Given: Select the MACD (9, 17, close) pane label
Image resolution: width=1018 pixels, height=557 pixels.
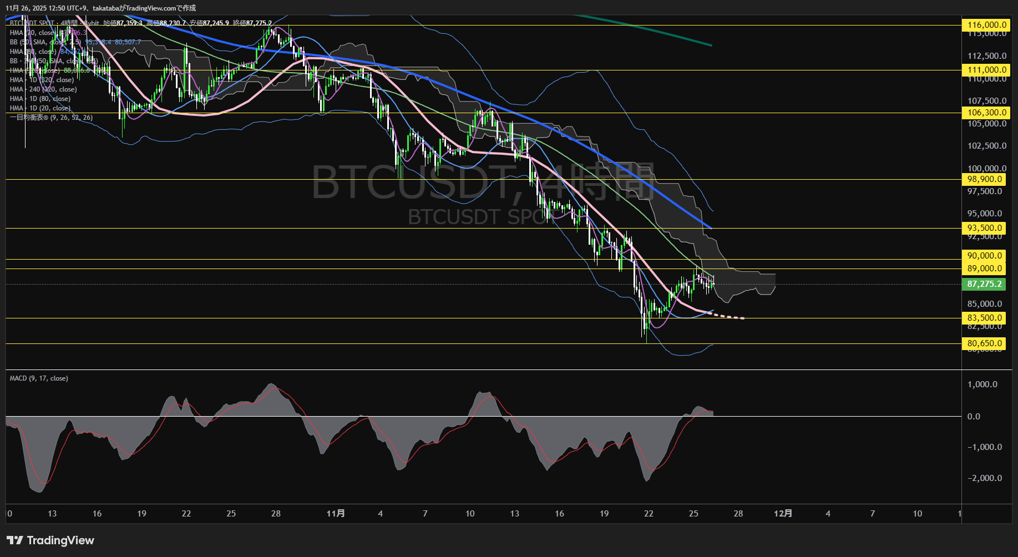Looking at the screenshot, I should pos(38,378).
